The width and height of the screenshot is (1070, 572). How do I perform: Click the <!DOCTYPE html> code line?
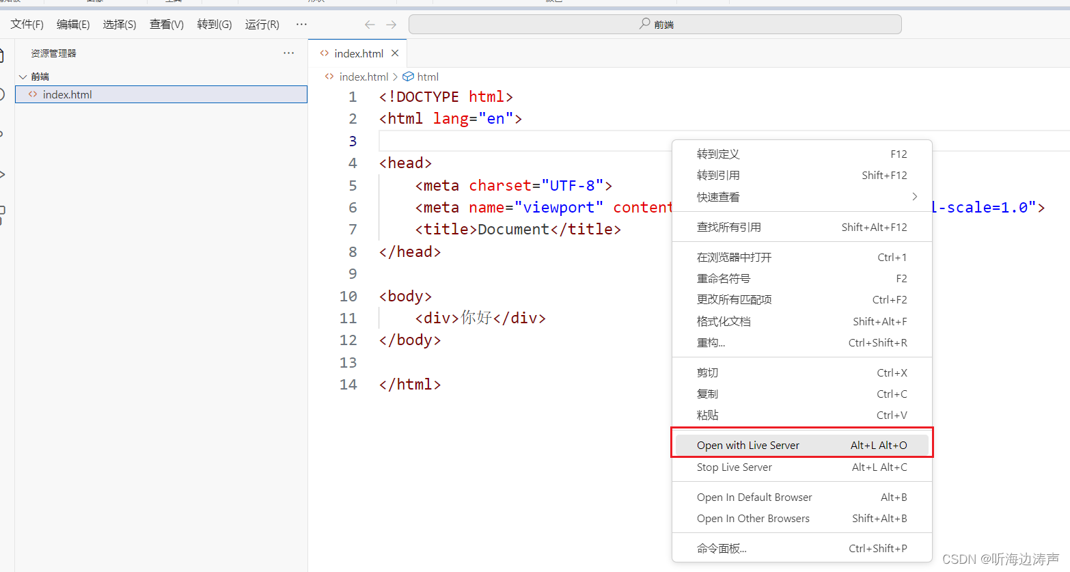pos(446,97)
